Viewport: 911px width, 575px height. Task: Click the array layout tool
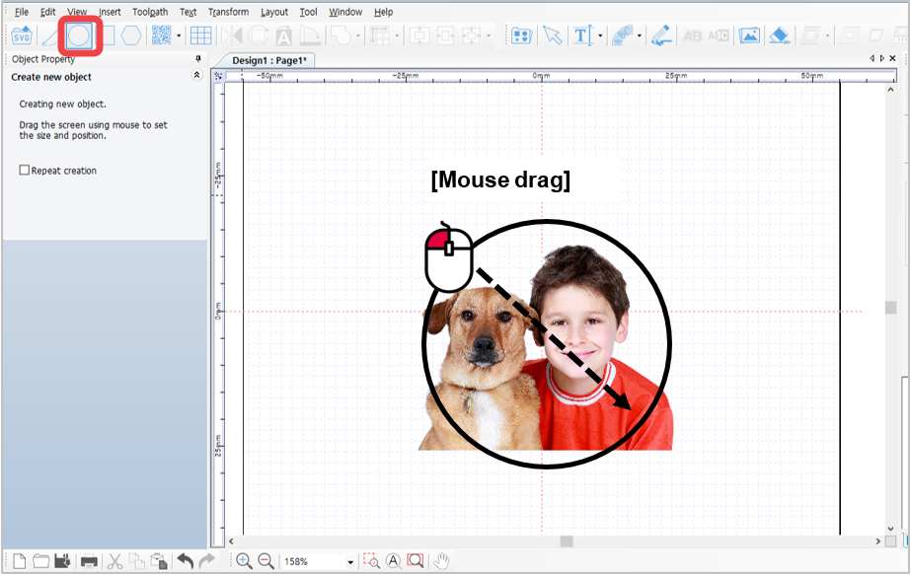(379, 36)
